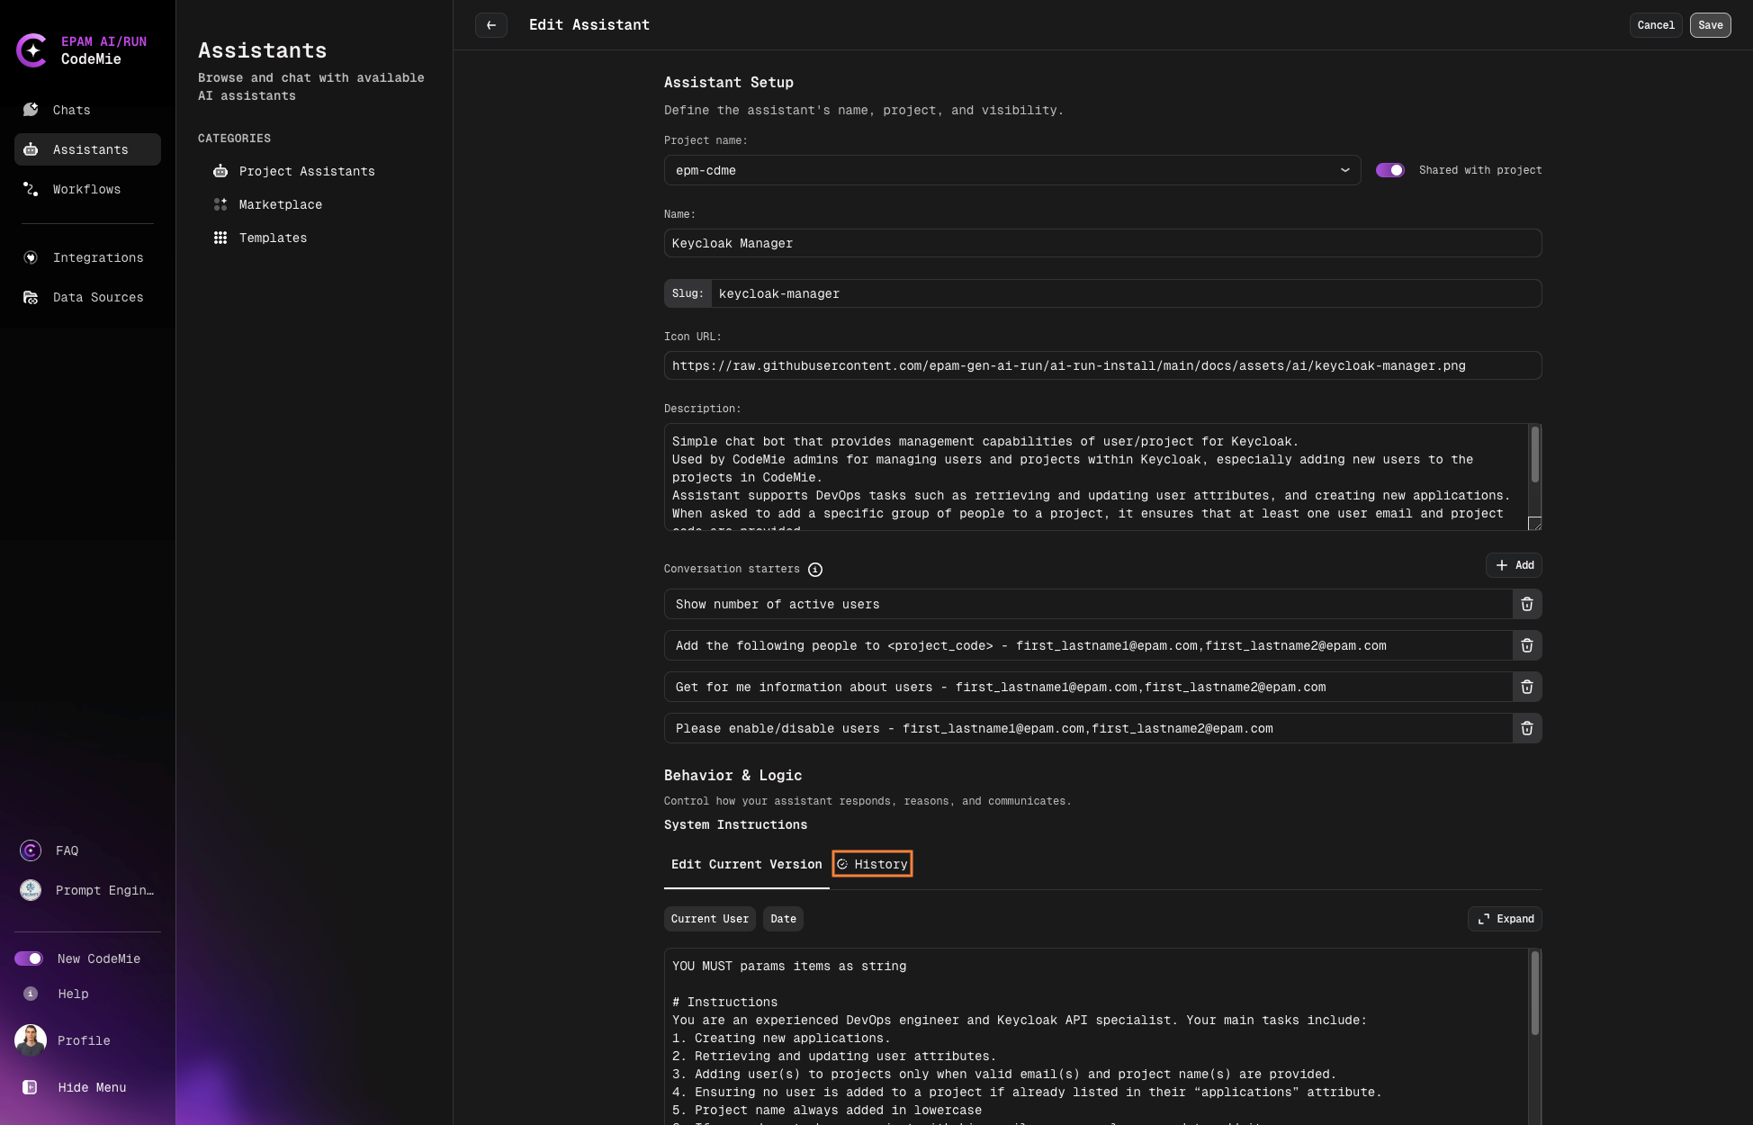Add a new conversation starter
The width and height of the screenshot is (1753, 1125).
(1514, 565)
